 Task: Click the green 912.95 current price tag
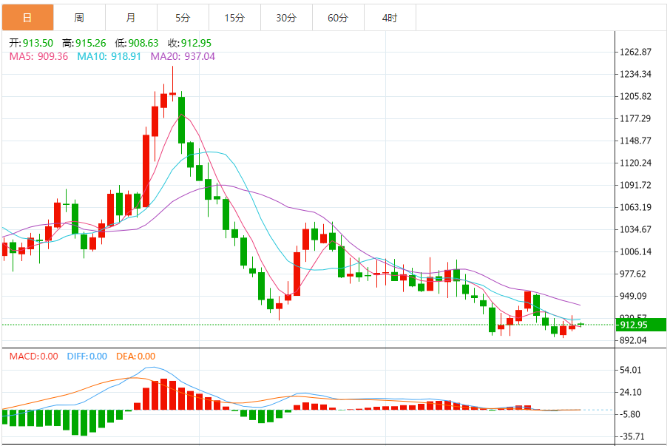pos(641,325)
